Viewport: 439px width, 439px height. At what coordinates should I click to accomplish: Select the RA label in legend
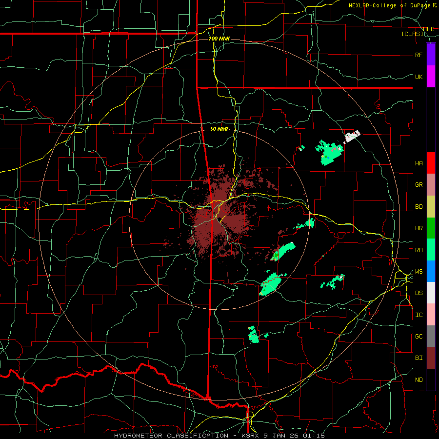[419, 250]
